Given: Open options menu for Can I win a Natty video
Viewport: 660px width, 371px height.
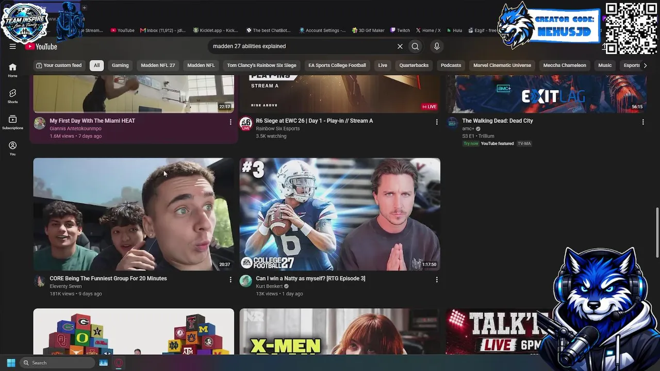Looking at the screenshot, I should point(437,280).
